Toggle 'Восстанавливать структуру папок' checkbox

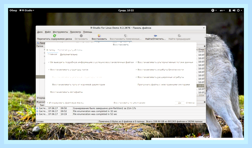point(49,70)
